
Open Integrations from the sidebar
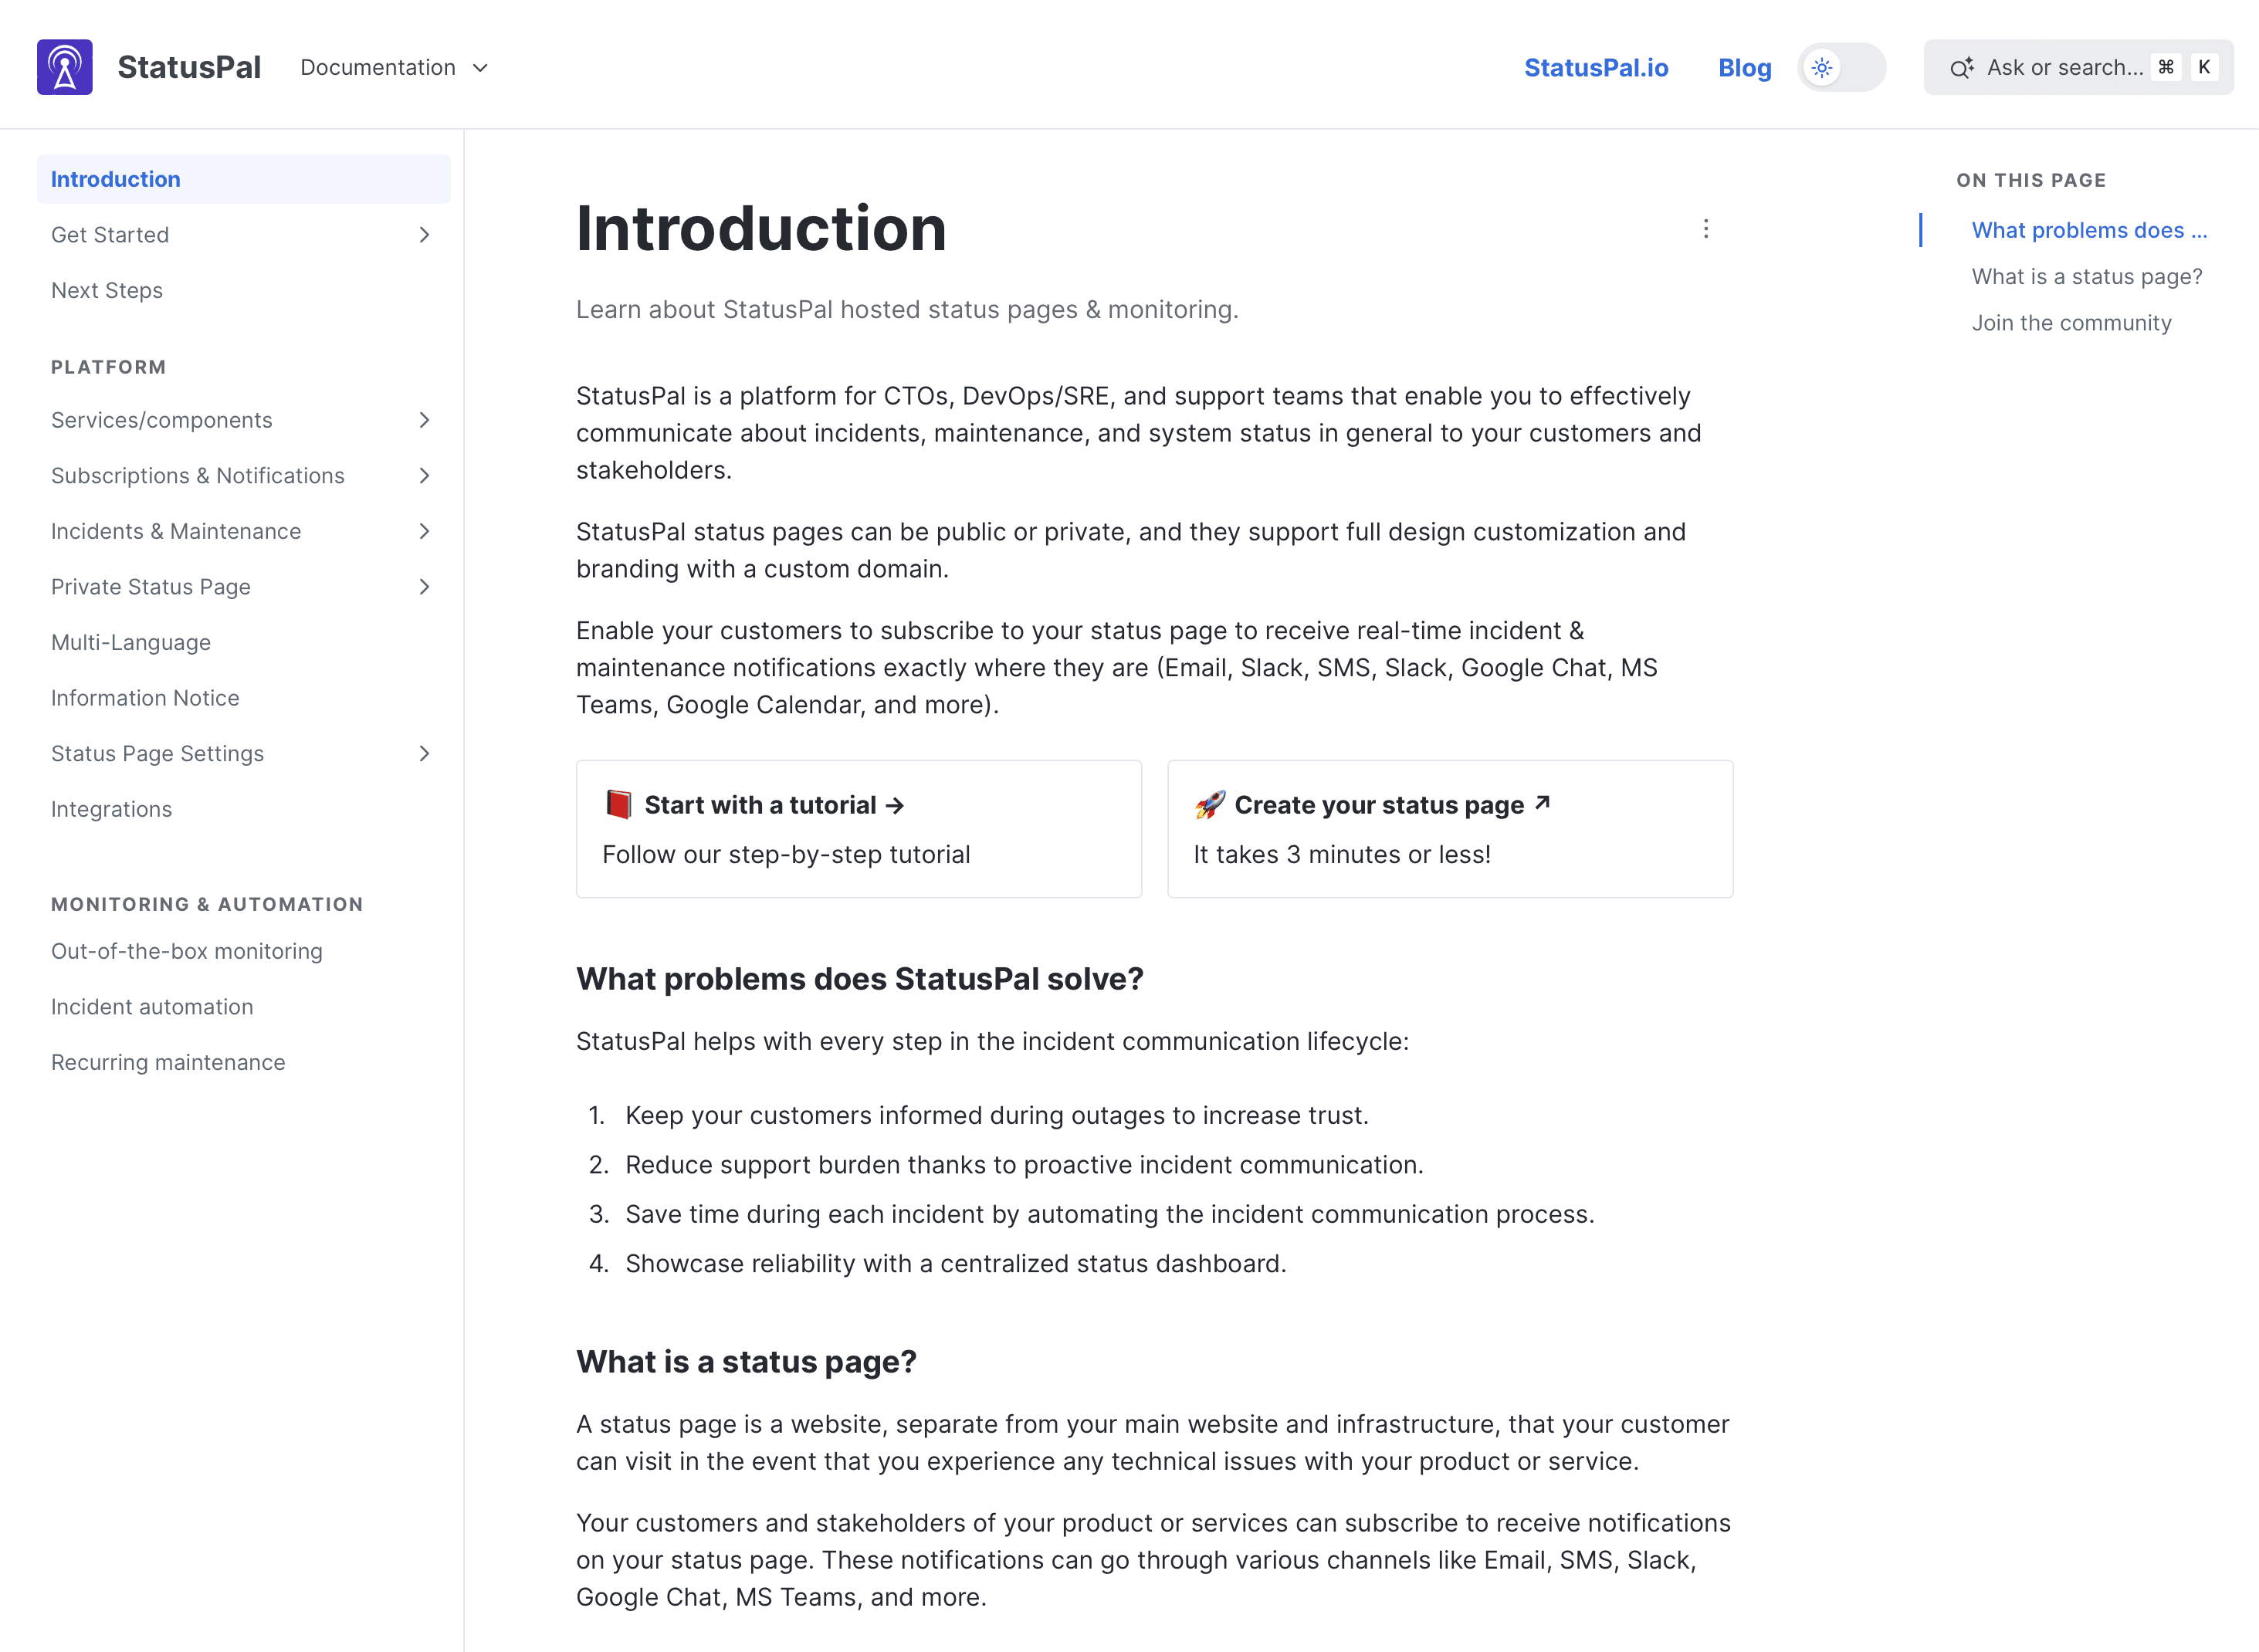click(x=111, y=808)
